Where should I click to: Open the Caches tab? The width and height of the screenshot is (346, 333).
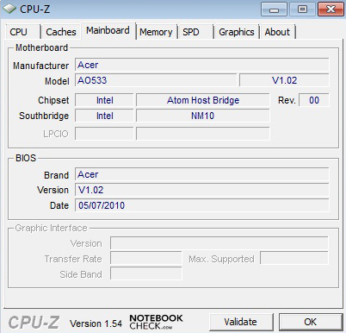(61, 32)
